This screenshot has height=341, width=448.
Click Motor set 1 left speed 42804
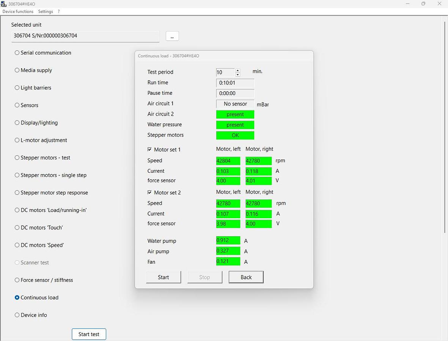228,161
